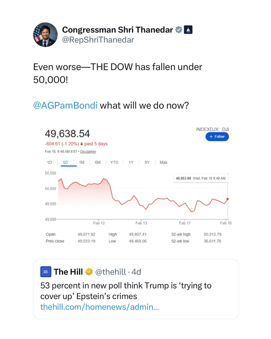
Task: Open the Disclaimer link
Action: [x=88, y=152]
